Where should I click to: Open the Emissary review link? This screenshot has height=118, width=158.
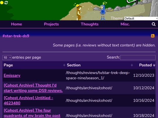12,75
